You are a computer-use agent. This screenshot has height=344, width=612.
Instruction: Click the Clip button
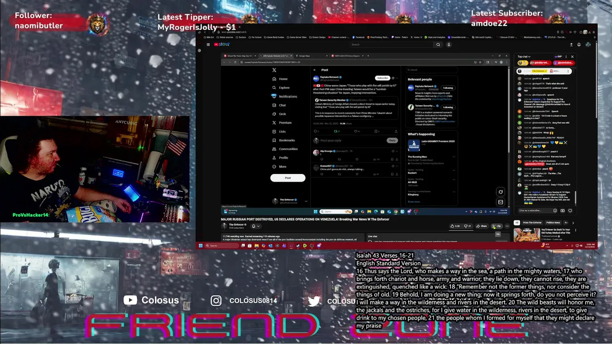496,226
